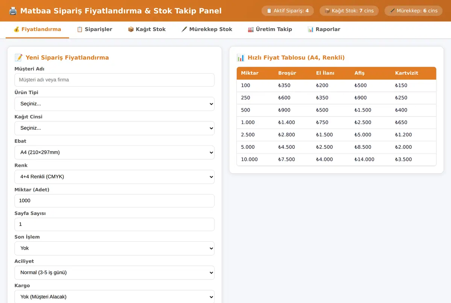The width and height of the screenshot is (451, 303).
Task: Select the ₺650 price cell
Action: (413, 123)
